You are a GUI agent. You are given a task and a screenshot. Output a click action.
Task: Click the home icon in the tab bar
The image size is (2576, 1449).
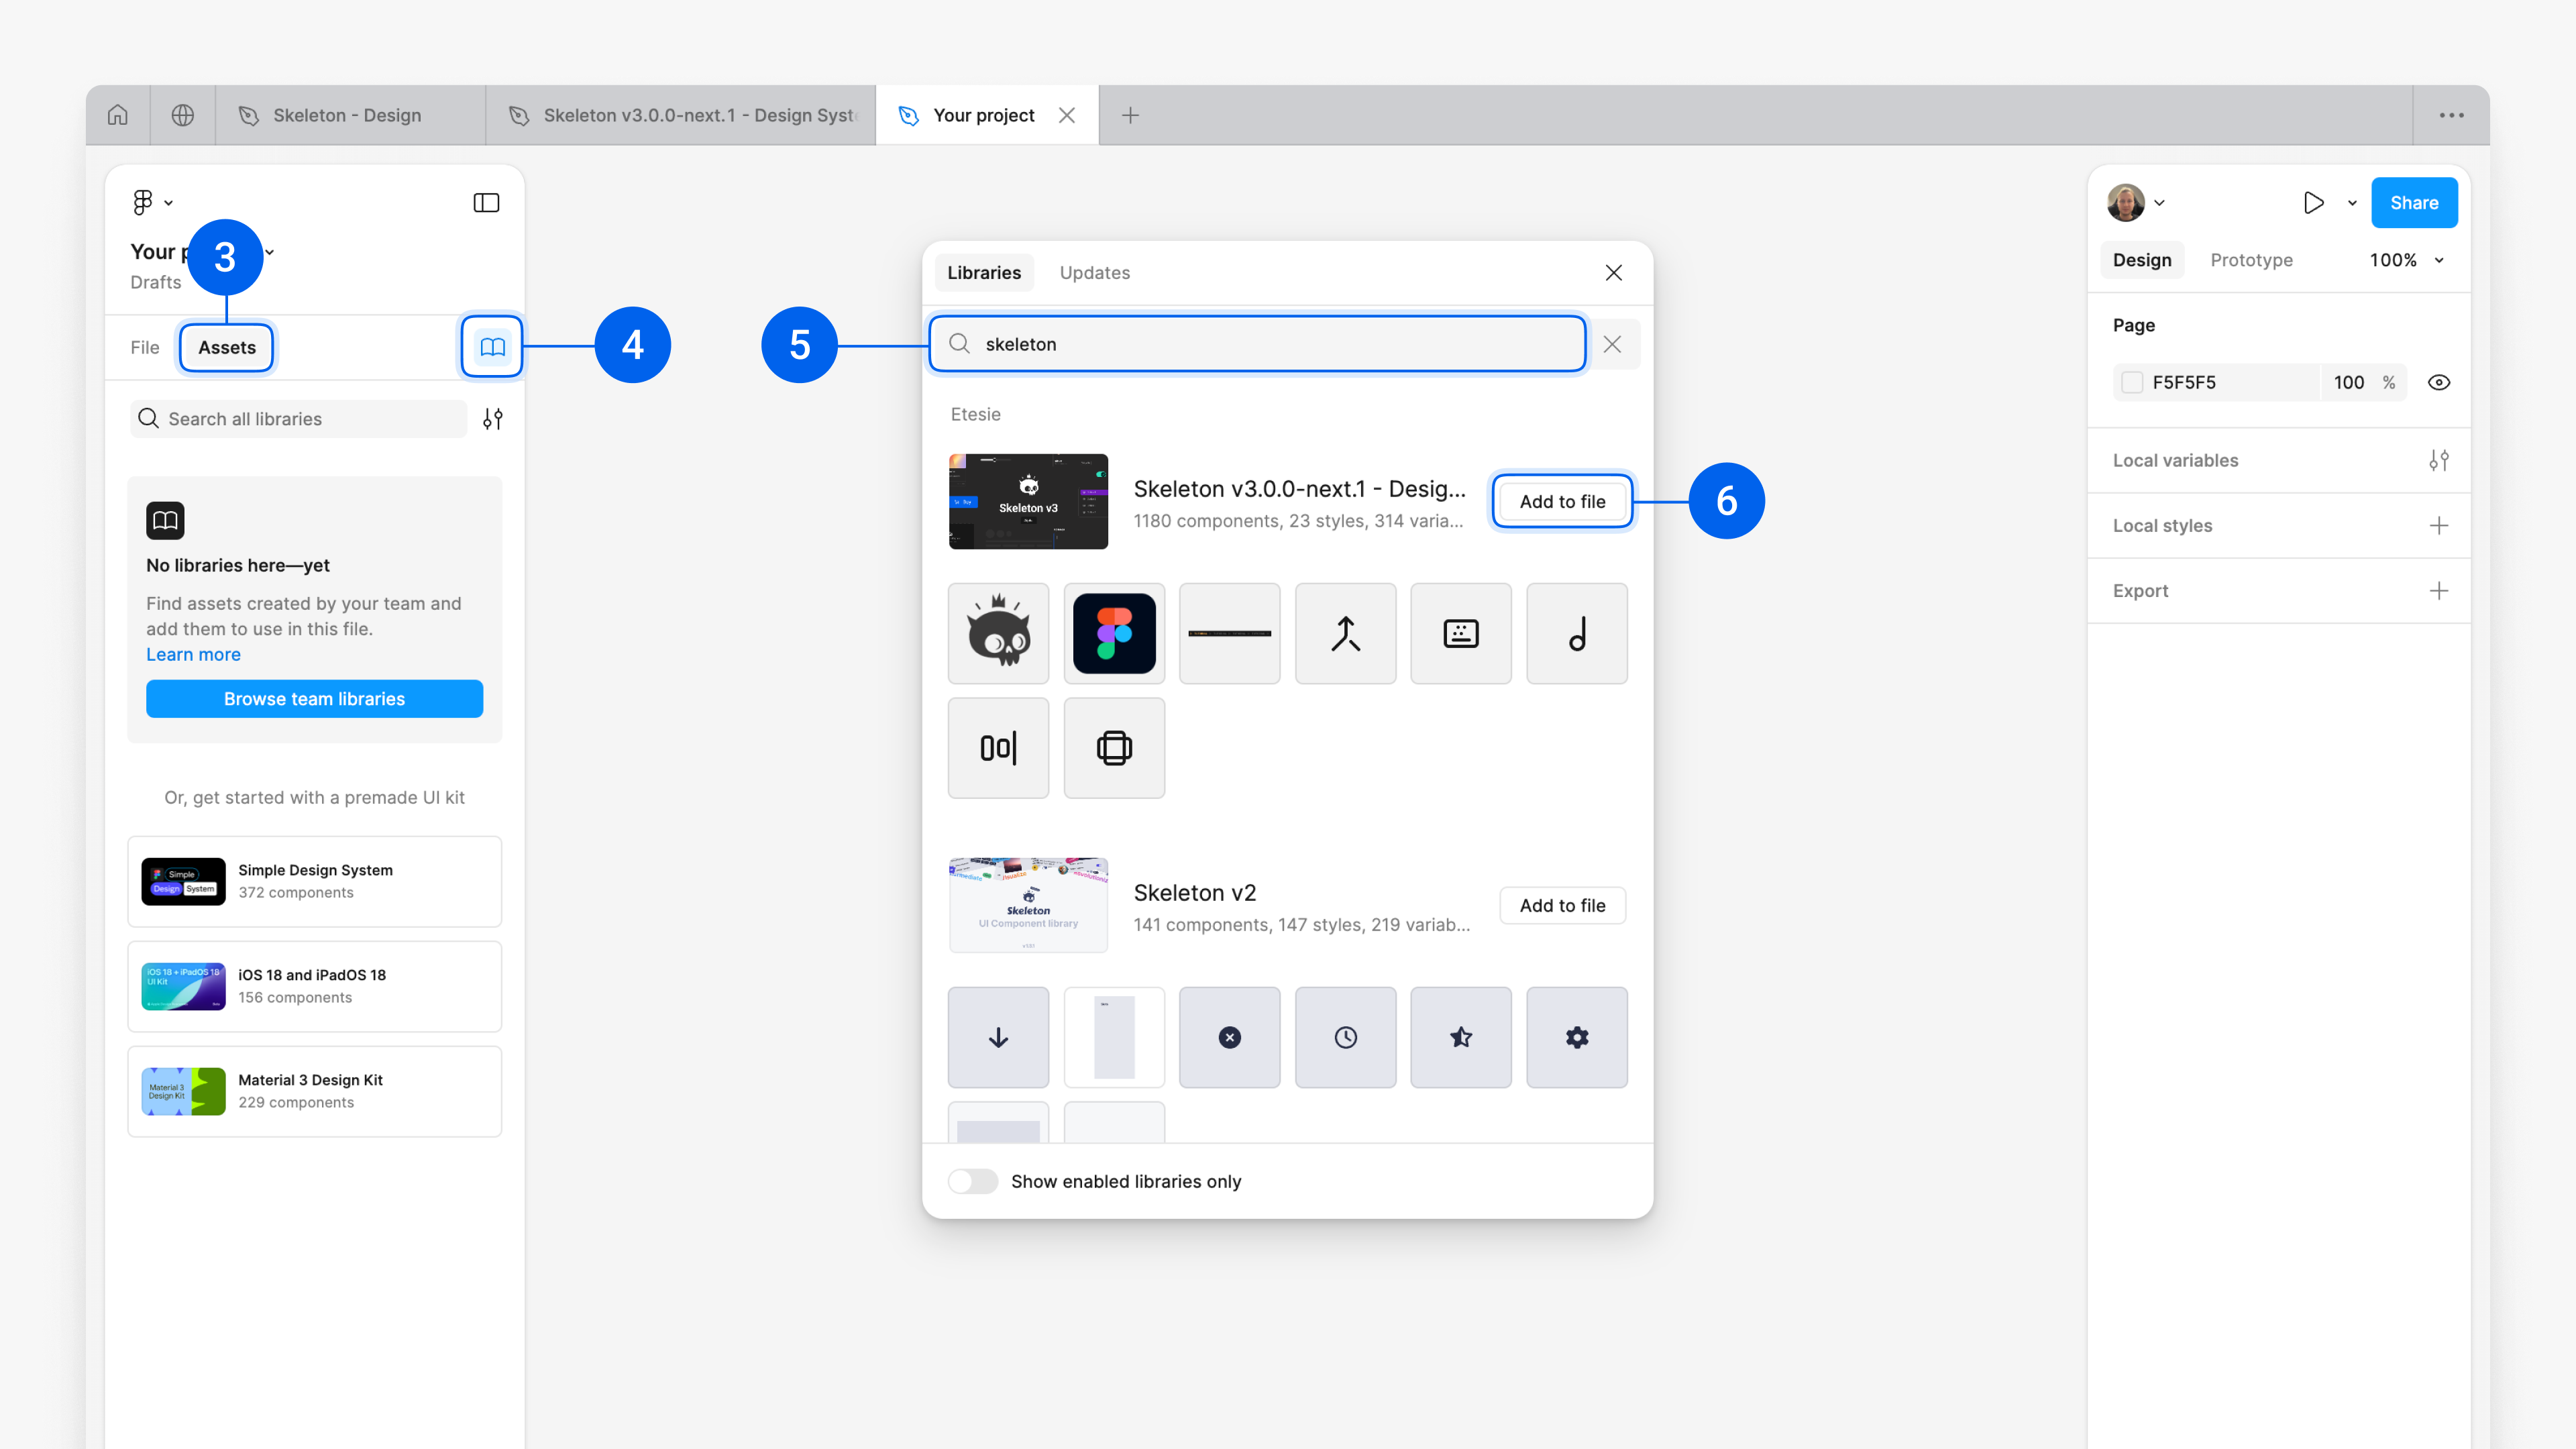click(x=118, y=115)
